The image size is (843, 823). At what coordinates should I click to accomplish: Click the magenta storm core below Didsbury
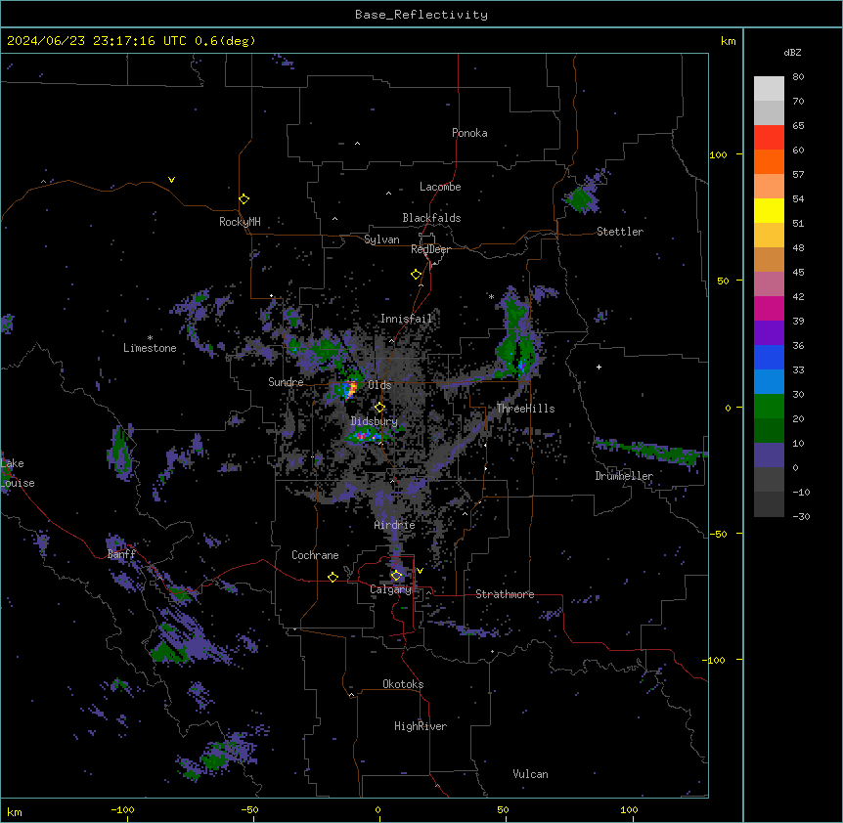point(361,436)
